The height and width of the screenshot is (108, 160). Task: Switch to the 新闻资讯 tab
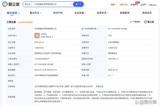147,13
